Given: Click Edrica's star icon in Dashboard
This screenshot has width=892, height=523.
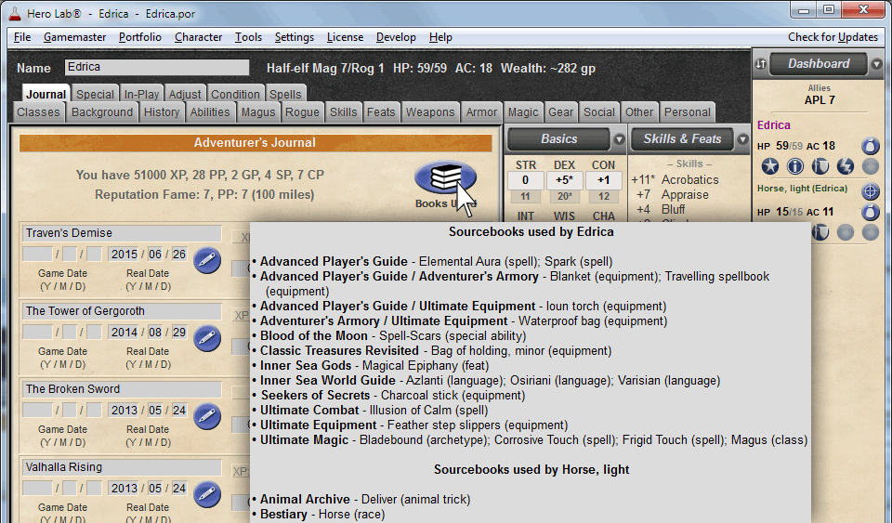Looking at the screenshot, I should coord(769,166).
